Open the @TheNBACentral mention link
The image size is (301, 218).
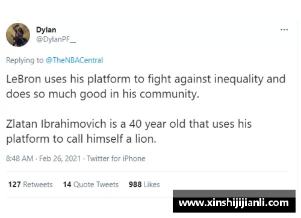[x=75, y=60]
